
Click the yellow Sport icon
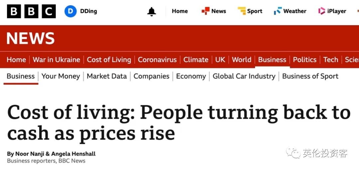click(242, 11)
